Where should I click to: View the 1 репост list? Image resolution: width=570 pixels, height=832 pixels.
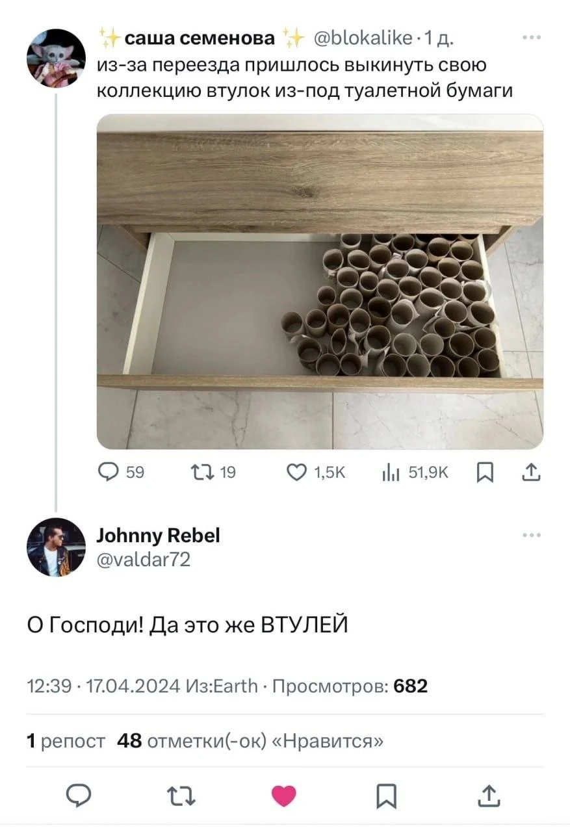click(66, 740)
